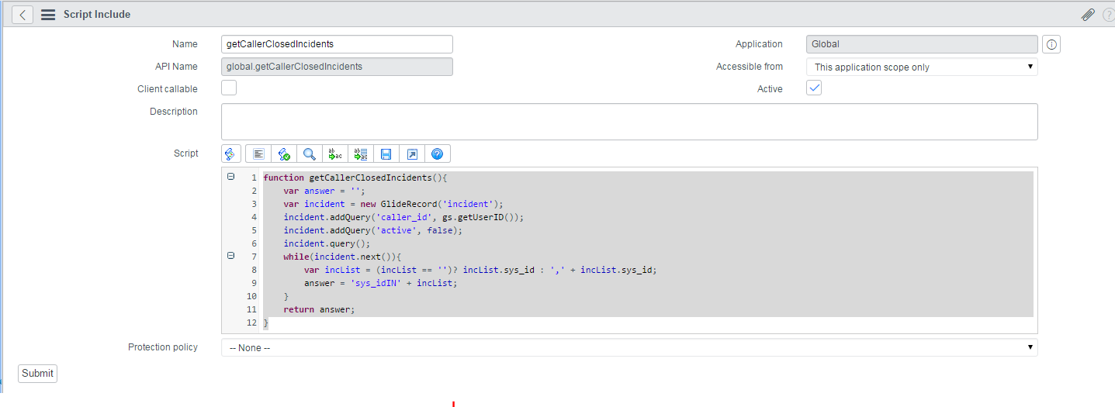Image resolution: width=1115 pixels, height=407 pixels.
Task: Enable the Client callable checkbox
Action: [x=229, y=88]
